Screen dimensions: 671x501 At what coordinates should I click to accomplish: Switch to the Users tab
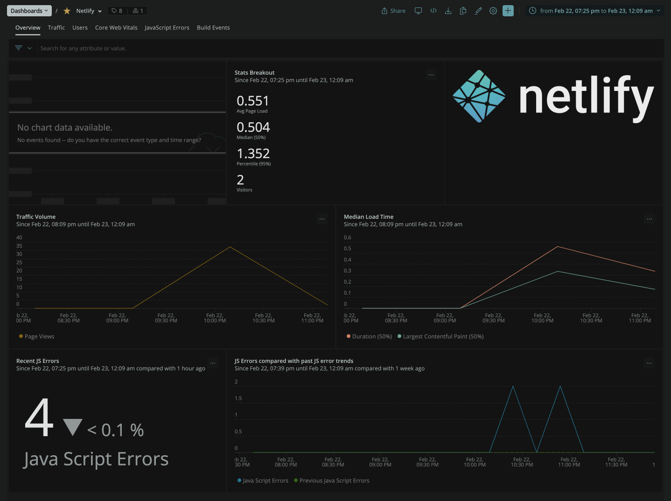coord(80,28)
